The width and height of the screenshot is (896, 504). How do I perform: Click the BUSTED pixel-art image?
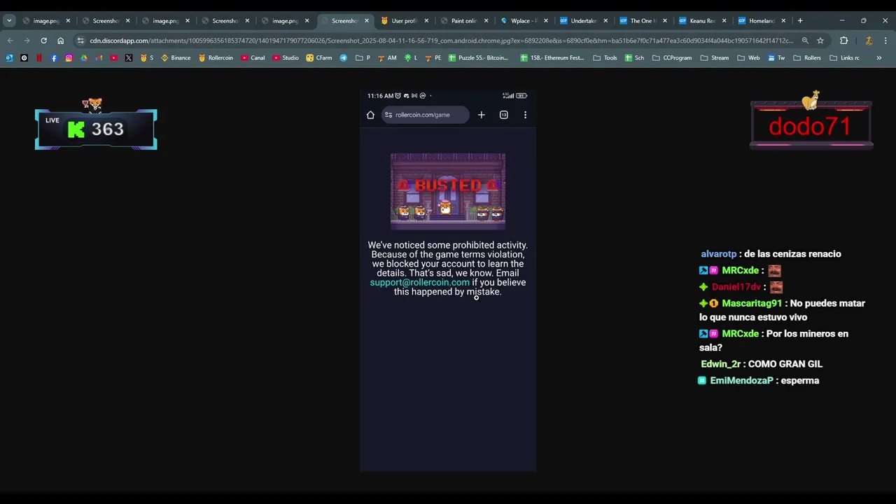[448, 191]
